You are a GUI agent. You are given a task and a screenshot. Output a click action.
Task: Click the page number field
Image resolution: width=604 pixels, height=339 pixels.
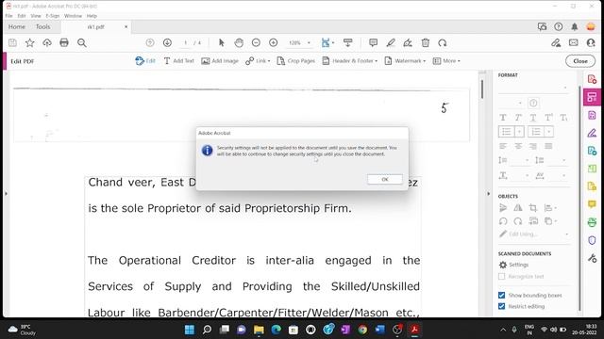coord(186,42)
